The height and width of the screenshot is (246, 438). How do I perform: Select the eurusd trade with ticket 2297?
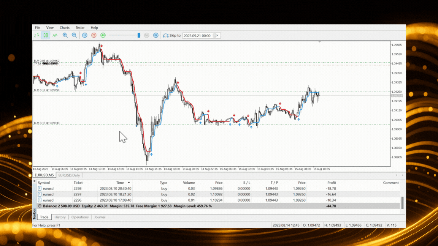219,194
